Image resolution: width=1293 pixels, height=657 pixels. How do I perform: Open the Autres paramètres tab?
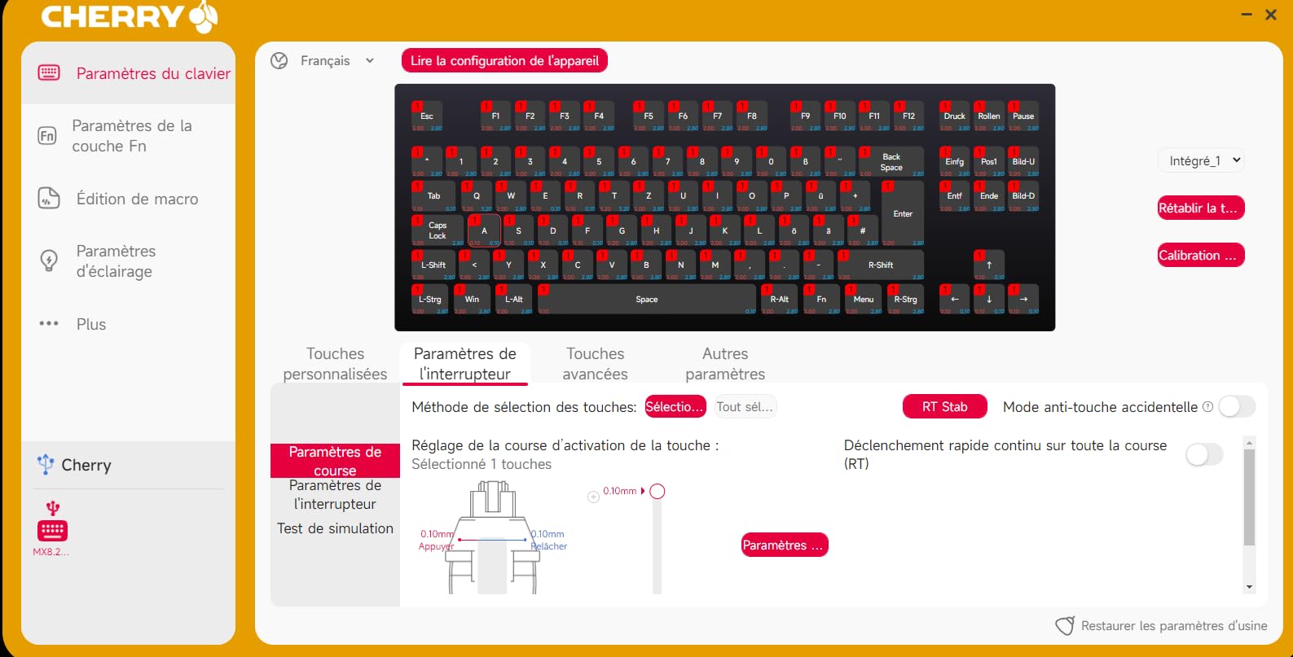[x=725, y=364]
